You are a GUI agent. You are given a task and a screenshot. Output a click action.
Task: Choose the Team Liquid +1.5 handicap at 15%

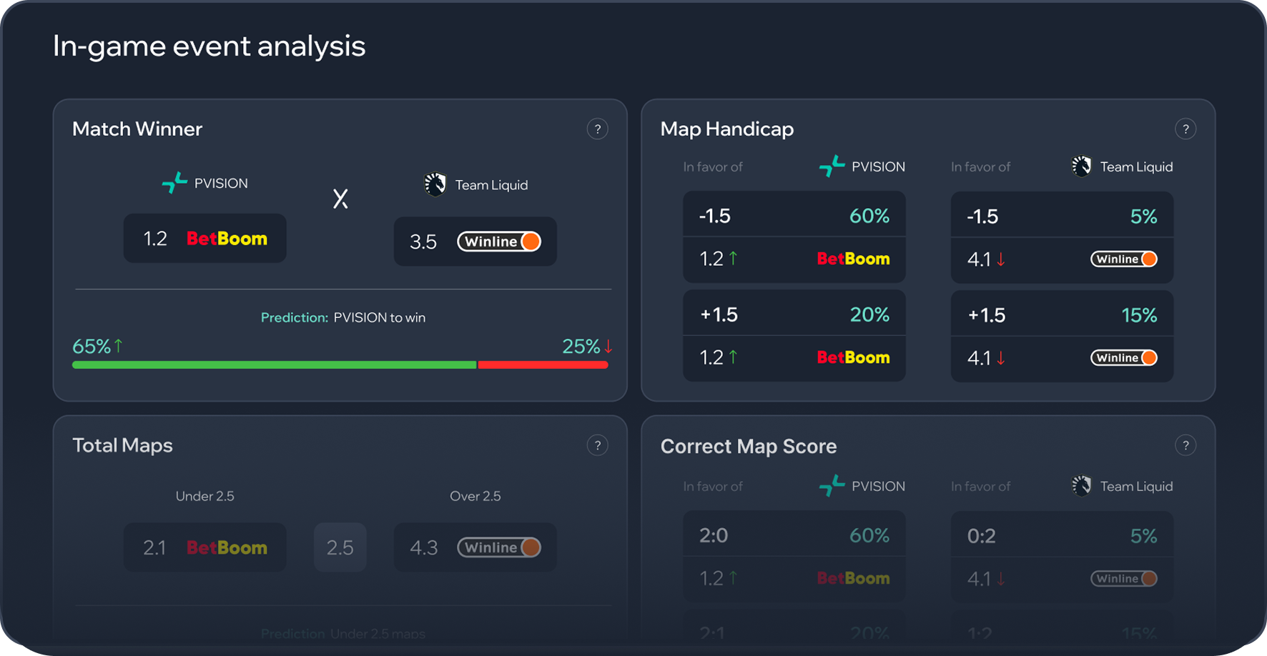click(1061, 314)
